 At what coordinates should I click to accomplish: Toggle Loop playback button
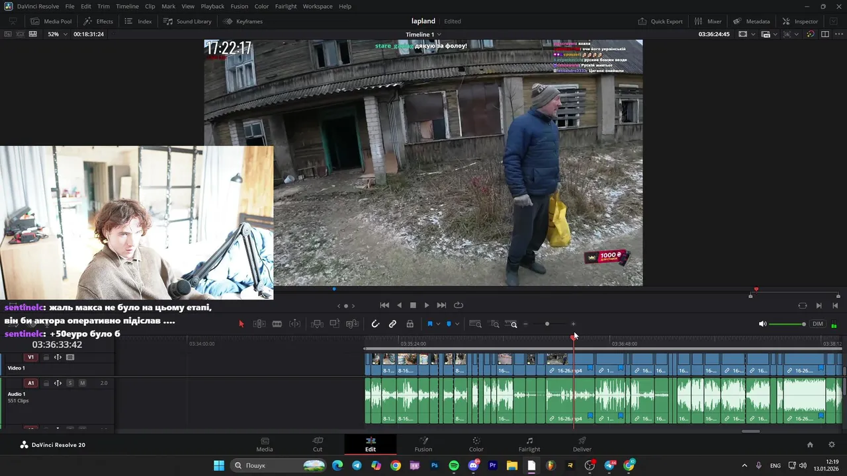(x=458, y=305)
